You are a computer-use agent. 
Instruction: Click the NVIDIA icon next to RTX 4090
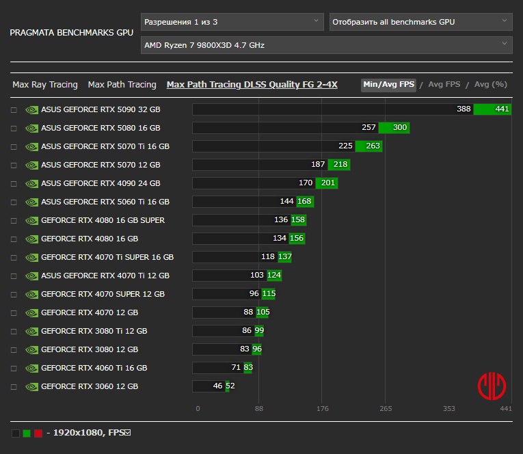coord(31,183)
